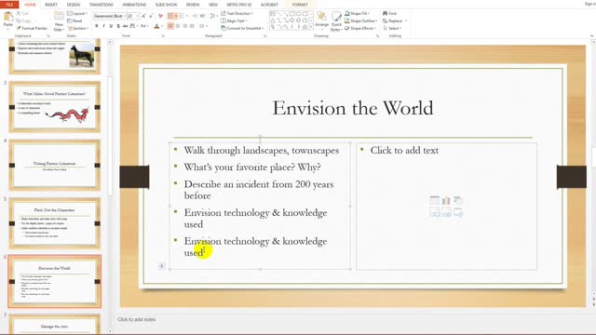This screenshot has width=596, height=335.
Task: Open Text Direction options
Action: [x=237, y=13]
